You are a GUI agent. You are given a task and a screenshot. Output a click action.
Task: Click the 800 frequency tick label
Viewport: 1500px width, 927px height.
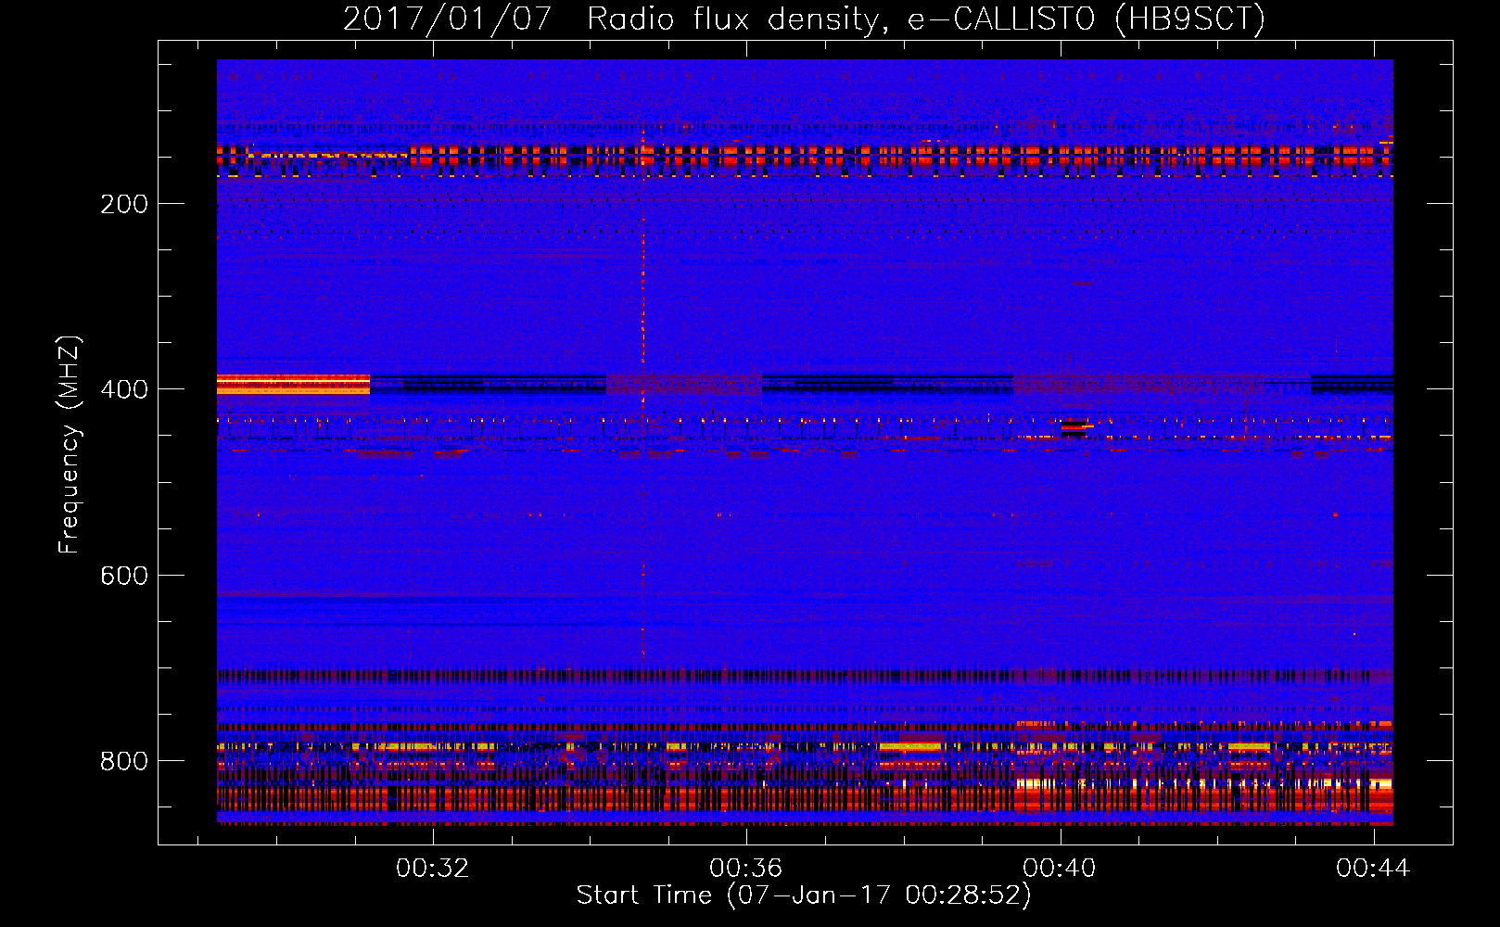tap(124, 761)
